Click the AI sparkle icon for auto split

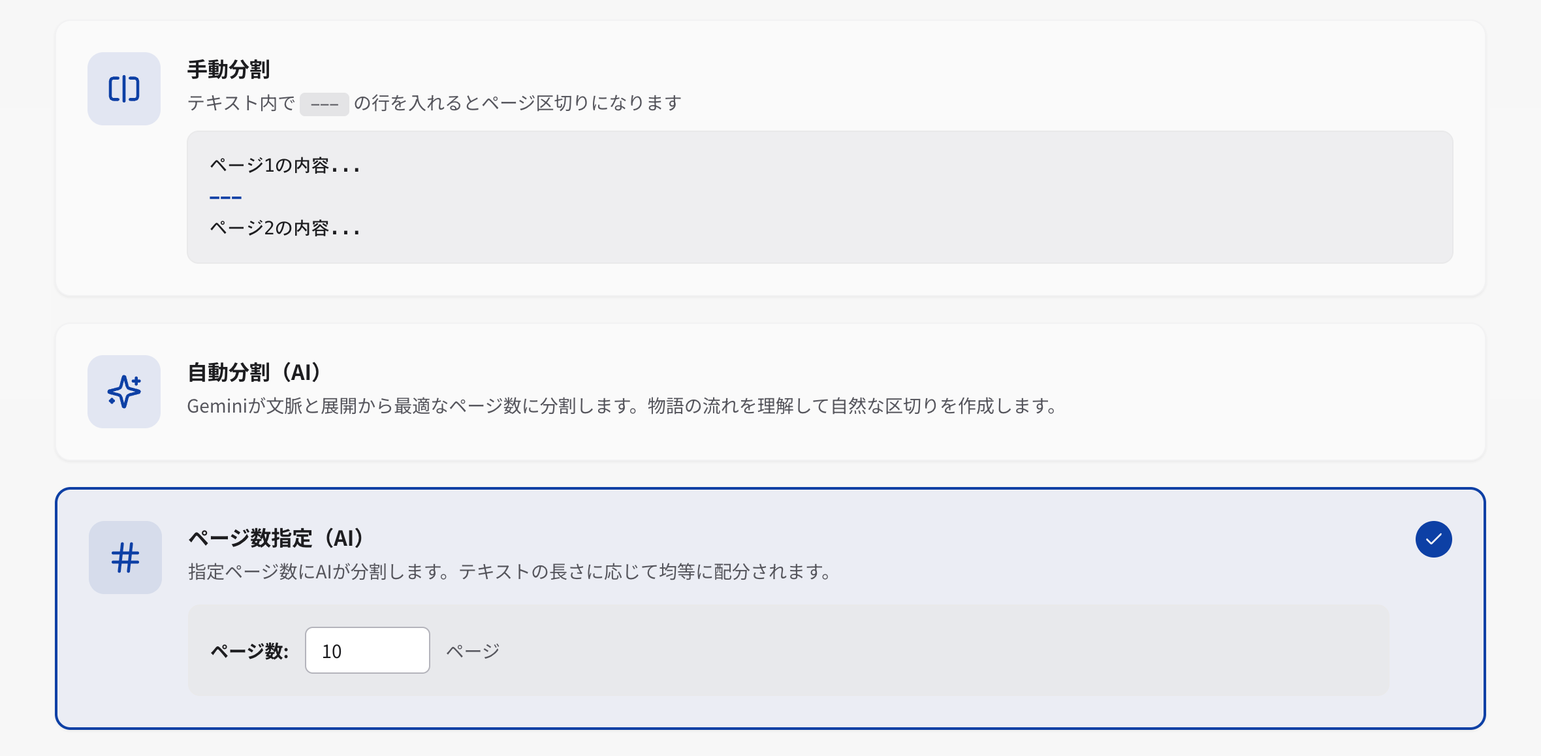(124, 392)
